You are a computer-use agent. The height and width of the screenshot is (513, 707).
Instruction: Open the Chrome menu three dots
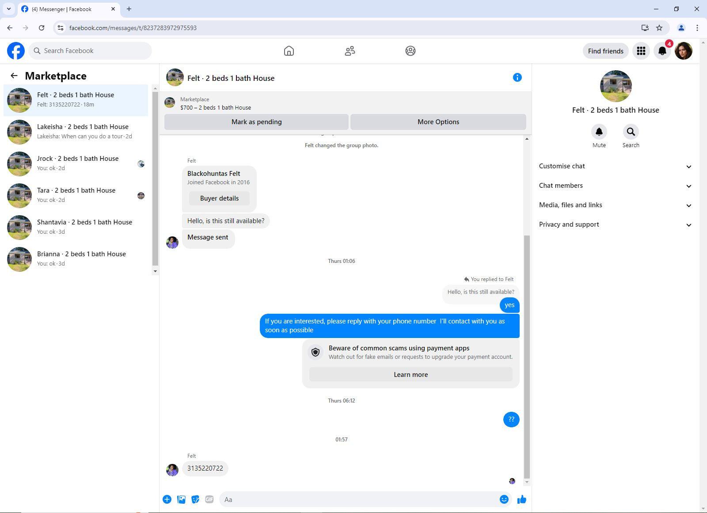697,28
